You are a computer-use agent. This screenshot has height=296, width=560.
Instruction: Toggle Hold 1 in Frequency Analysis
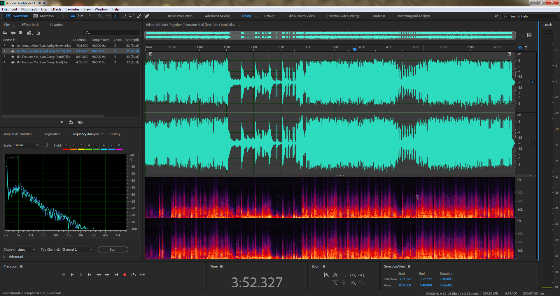coord(66,145)
